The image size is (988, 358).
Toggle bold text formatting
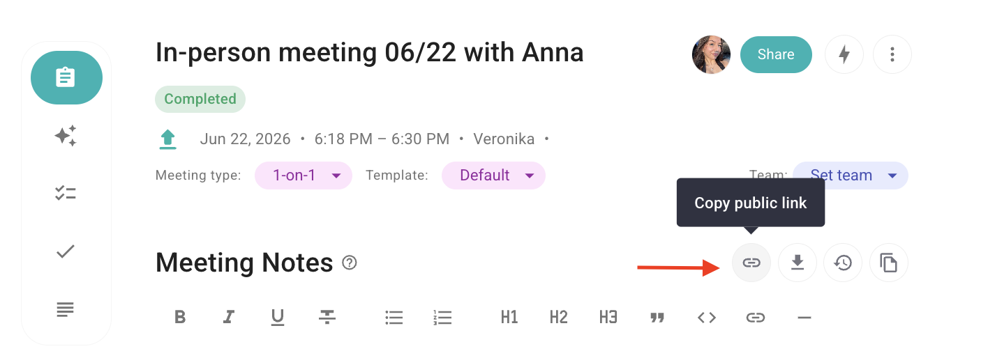180,318
